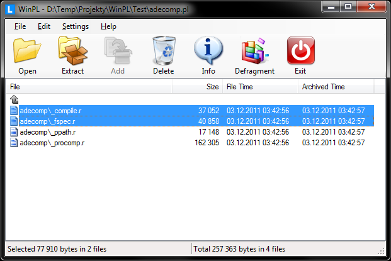Click the file icon of adecomp\_procomp.r

[x=14, y=143]
